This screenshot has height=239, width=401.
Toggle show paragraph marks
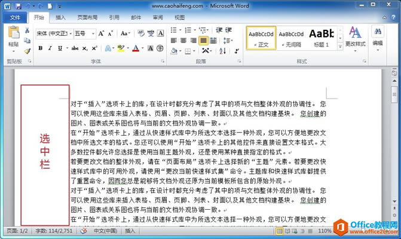pyautogui.click(x=237, y=51)
